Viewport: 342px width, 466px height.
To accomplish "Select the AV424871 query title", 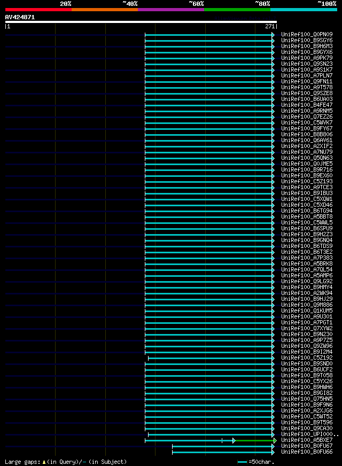I will click(20, 17).
